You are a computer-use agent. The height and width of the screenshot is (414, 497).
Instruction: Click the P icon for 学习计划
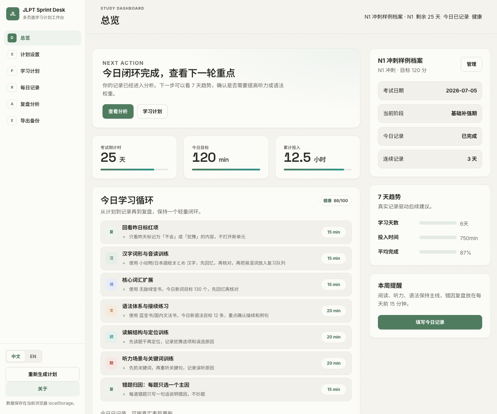point(12,71)
